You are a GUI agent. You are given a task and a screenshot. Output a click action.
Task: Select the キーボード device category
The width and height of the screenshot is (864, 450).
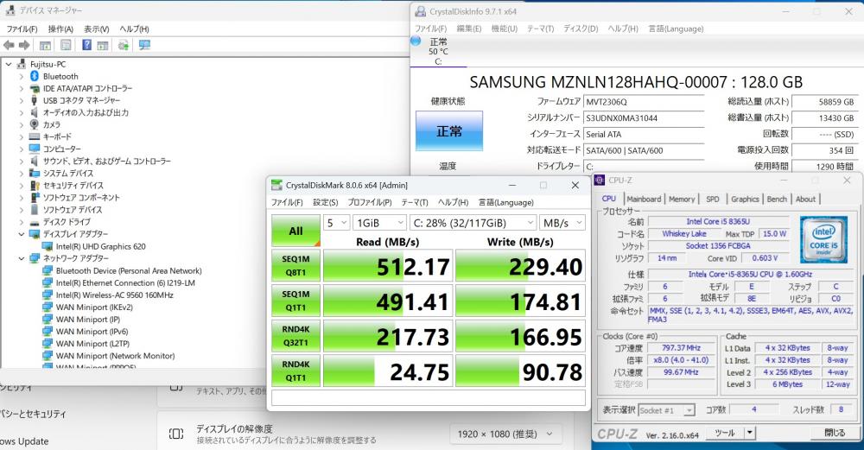click(x=57, y=136)
